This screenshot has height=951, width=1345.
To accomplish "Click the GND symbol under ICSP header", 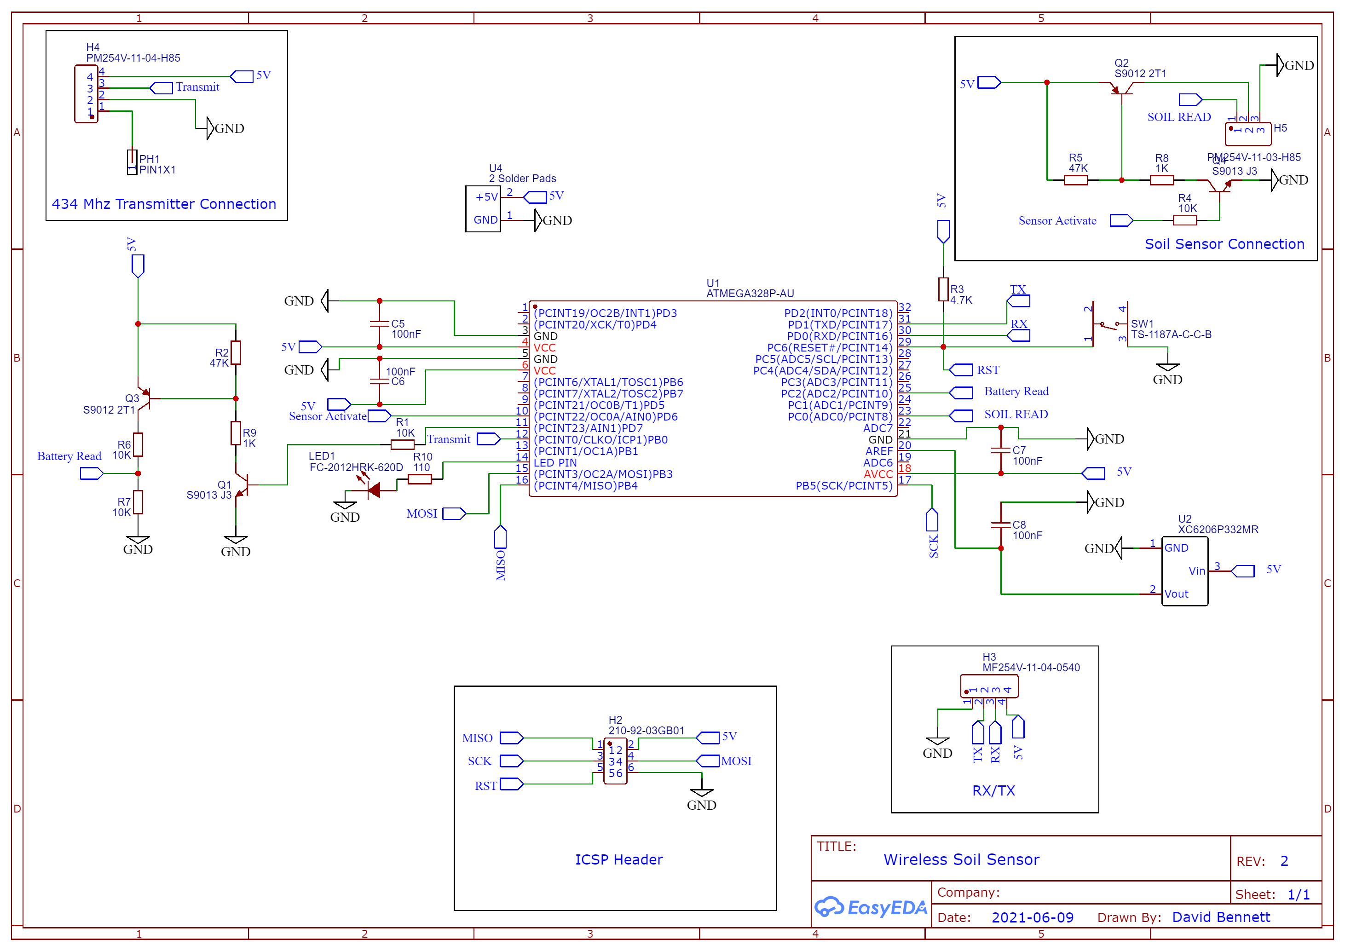I will pyautogui.click(x=701, y=799).
